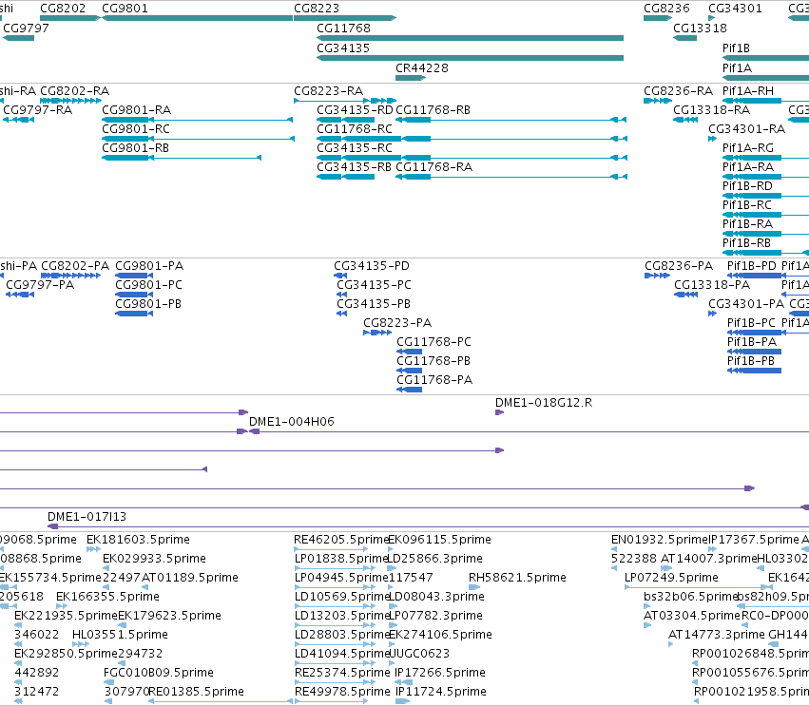Select the RE01385.5prime EST
809x706 pixels.
(221, 701)
